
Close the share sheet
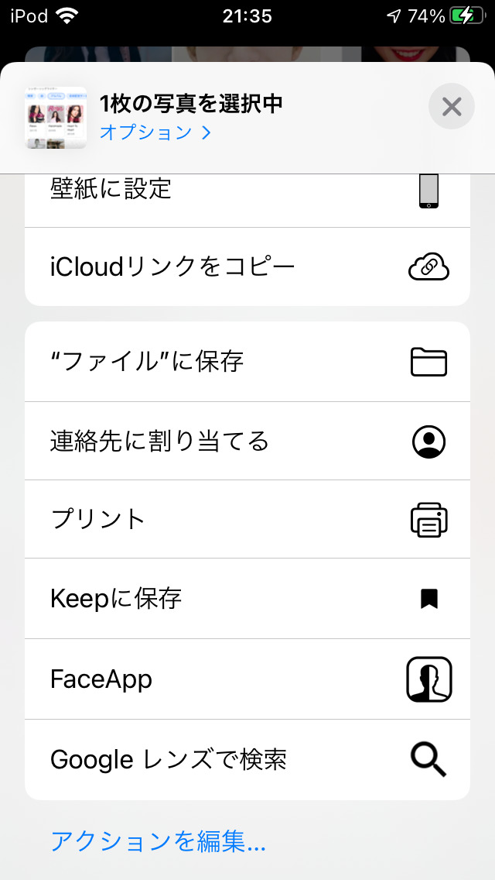click(452, 106)
